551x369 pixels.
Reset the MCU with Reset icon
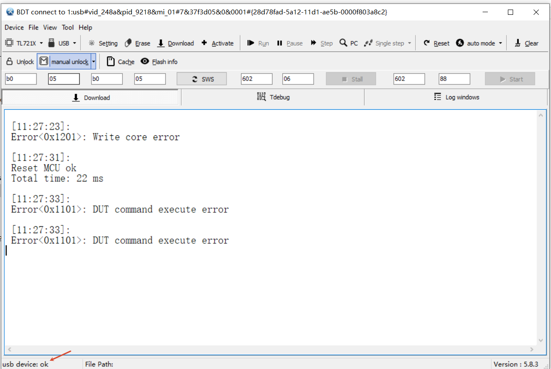tap(436, 43)
